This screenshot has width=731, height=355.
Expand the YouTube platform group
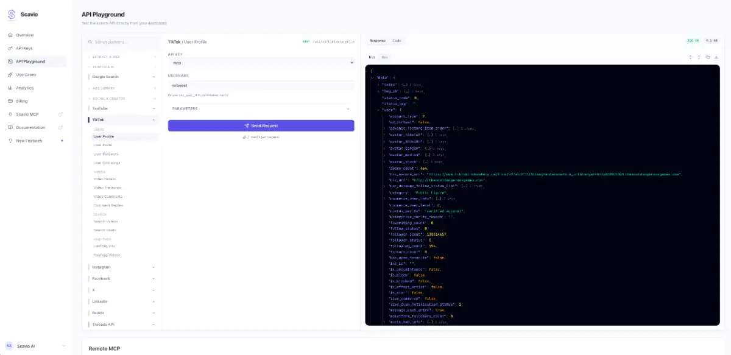(x=122, y=108)
